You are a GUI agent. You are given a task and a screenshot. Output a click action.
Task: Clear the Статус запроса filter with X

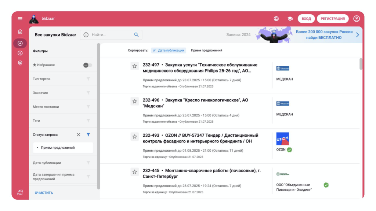point(79,135)
